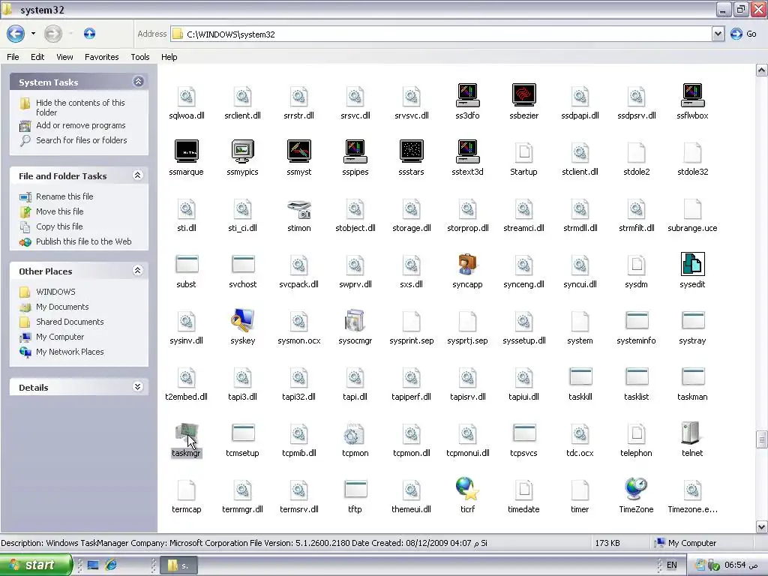Click the Address bar path field

tap(441, 34)
